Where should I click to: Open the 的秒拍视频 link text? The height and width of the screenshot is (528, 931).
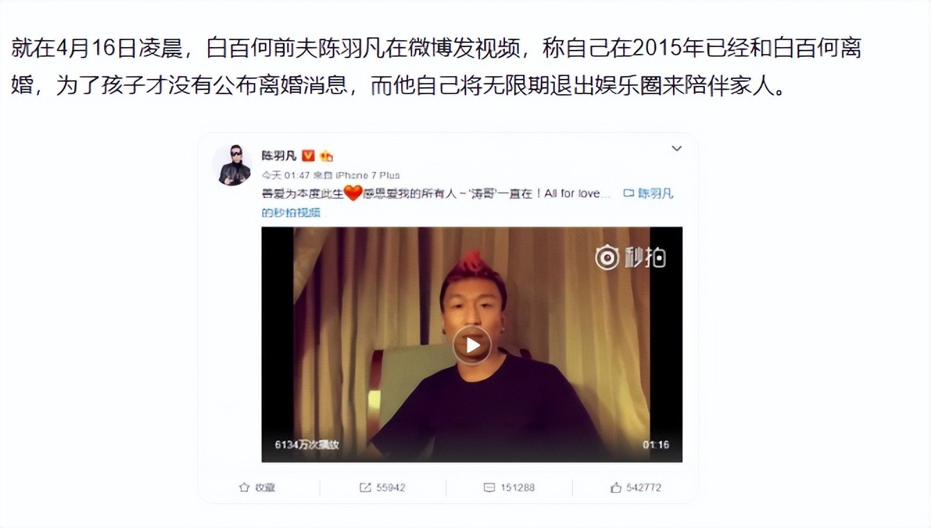291,212
